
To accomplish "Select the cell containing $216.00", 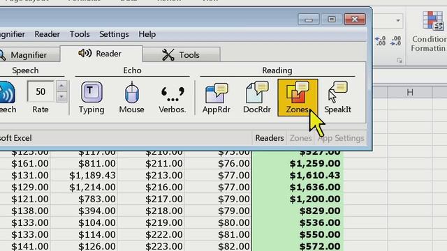I will pyautogui.click(x=152, y=188).
